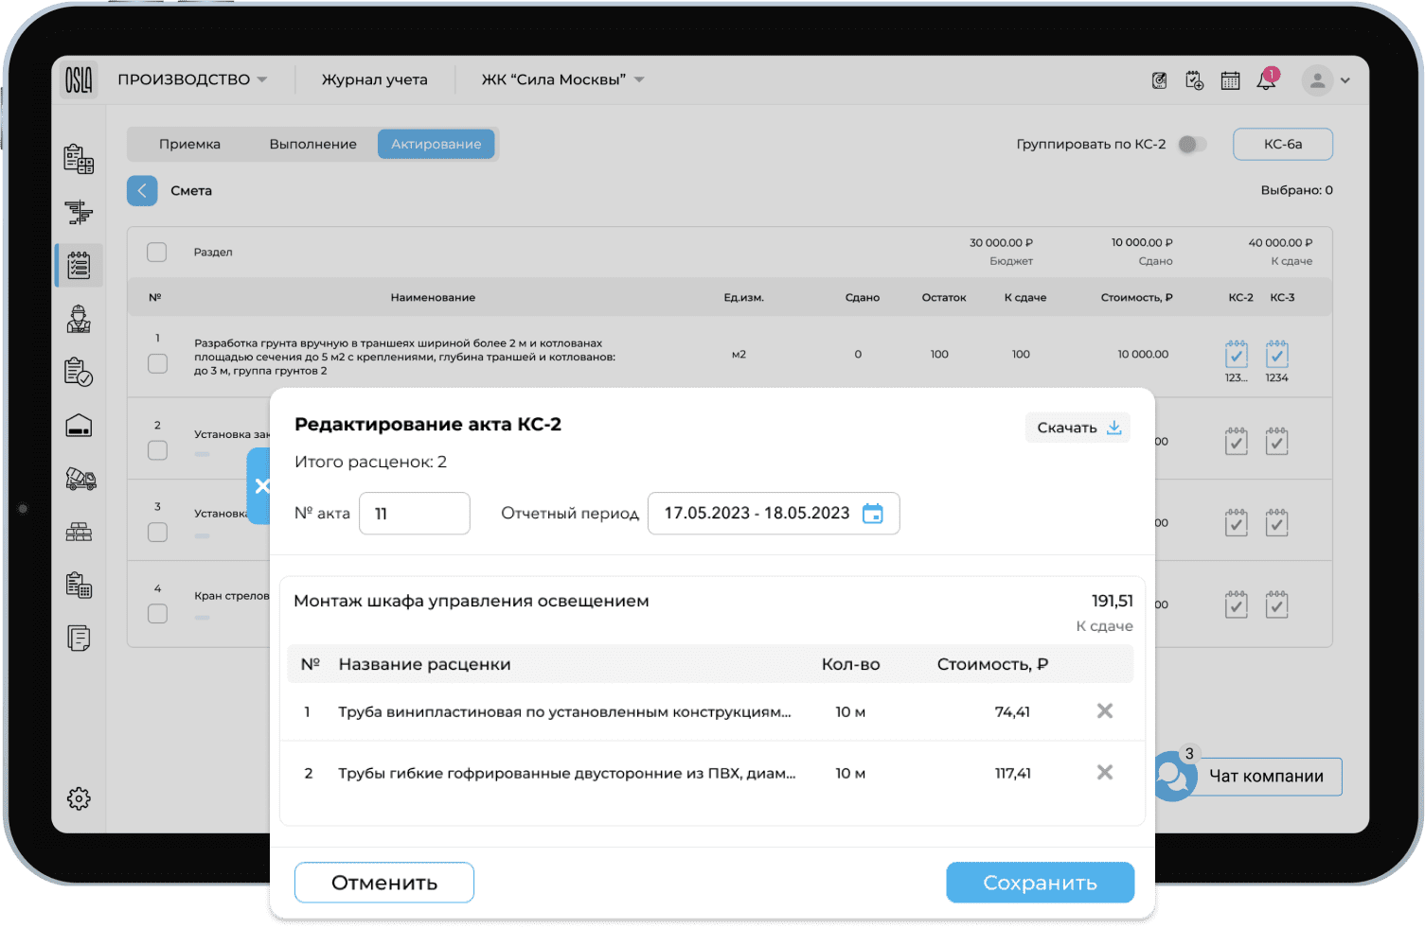Click the settings gear in sidebar

click(79, 798)
